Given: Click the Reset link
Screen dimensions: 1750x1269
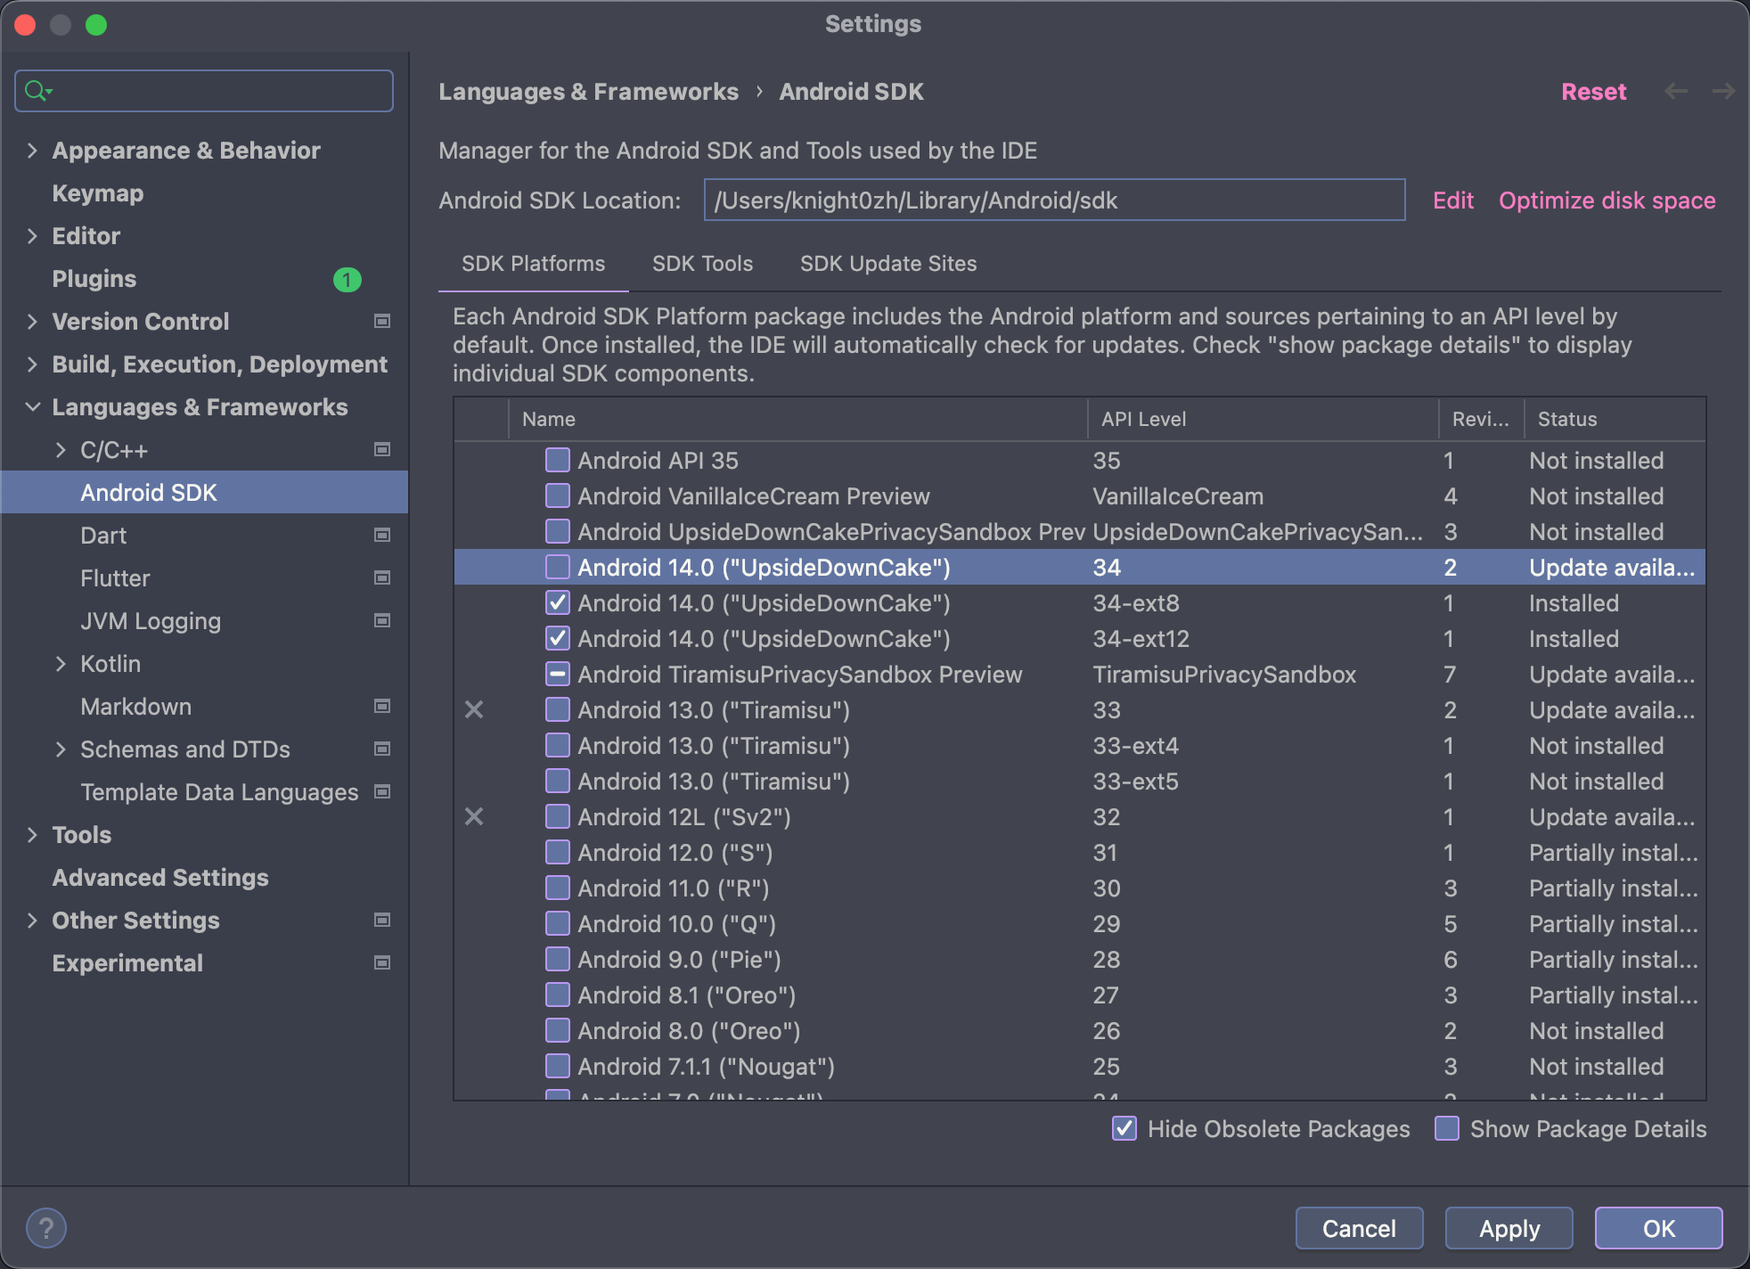Looking at the screenshot, I should coord(1593,92).
